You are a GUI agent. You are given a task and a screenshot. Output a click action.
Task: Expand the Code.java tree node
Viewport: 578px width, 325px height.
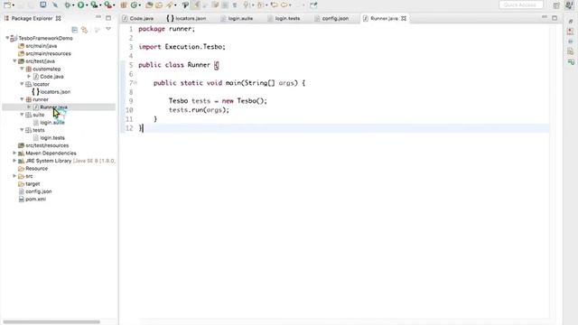coord(29,76)
